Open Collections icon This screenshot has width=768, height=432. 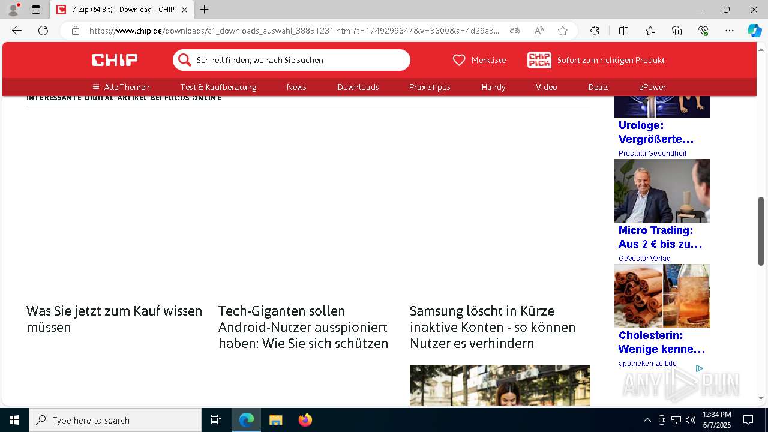[x=677, y=31]
